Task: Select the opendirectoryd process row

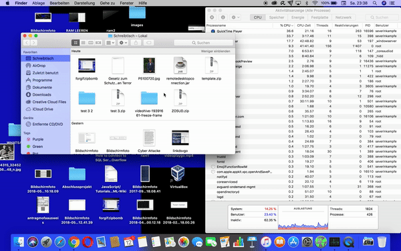Action: 303,192
